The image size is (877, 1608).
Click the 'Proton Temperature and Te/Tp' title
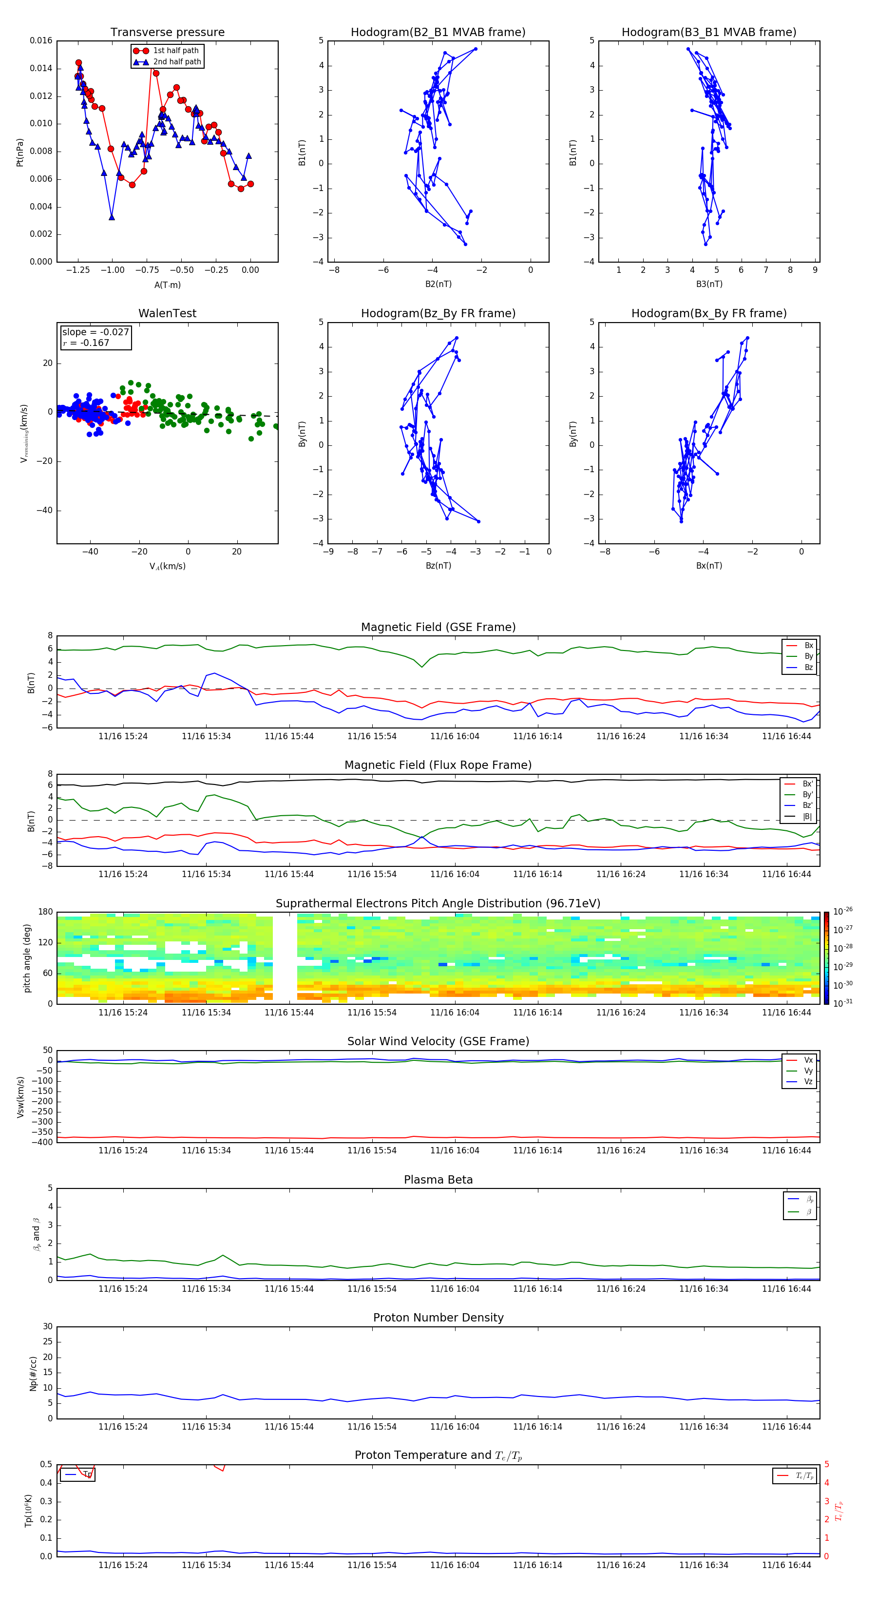[x=438, y=1455]
